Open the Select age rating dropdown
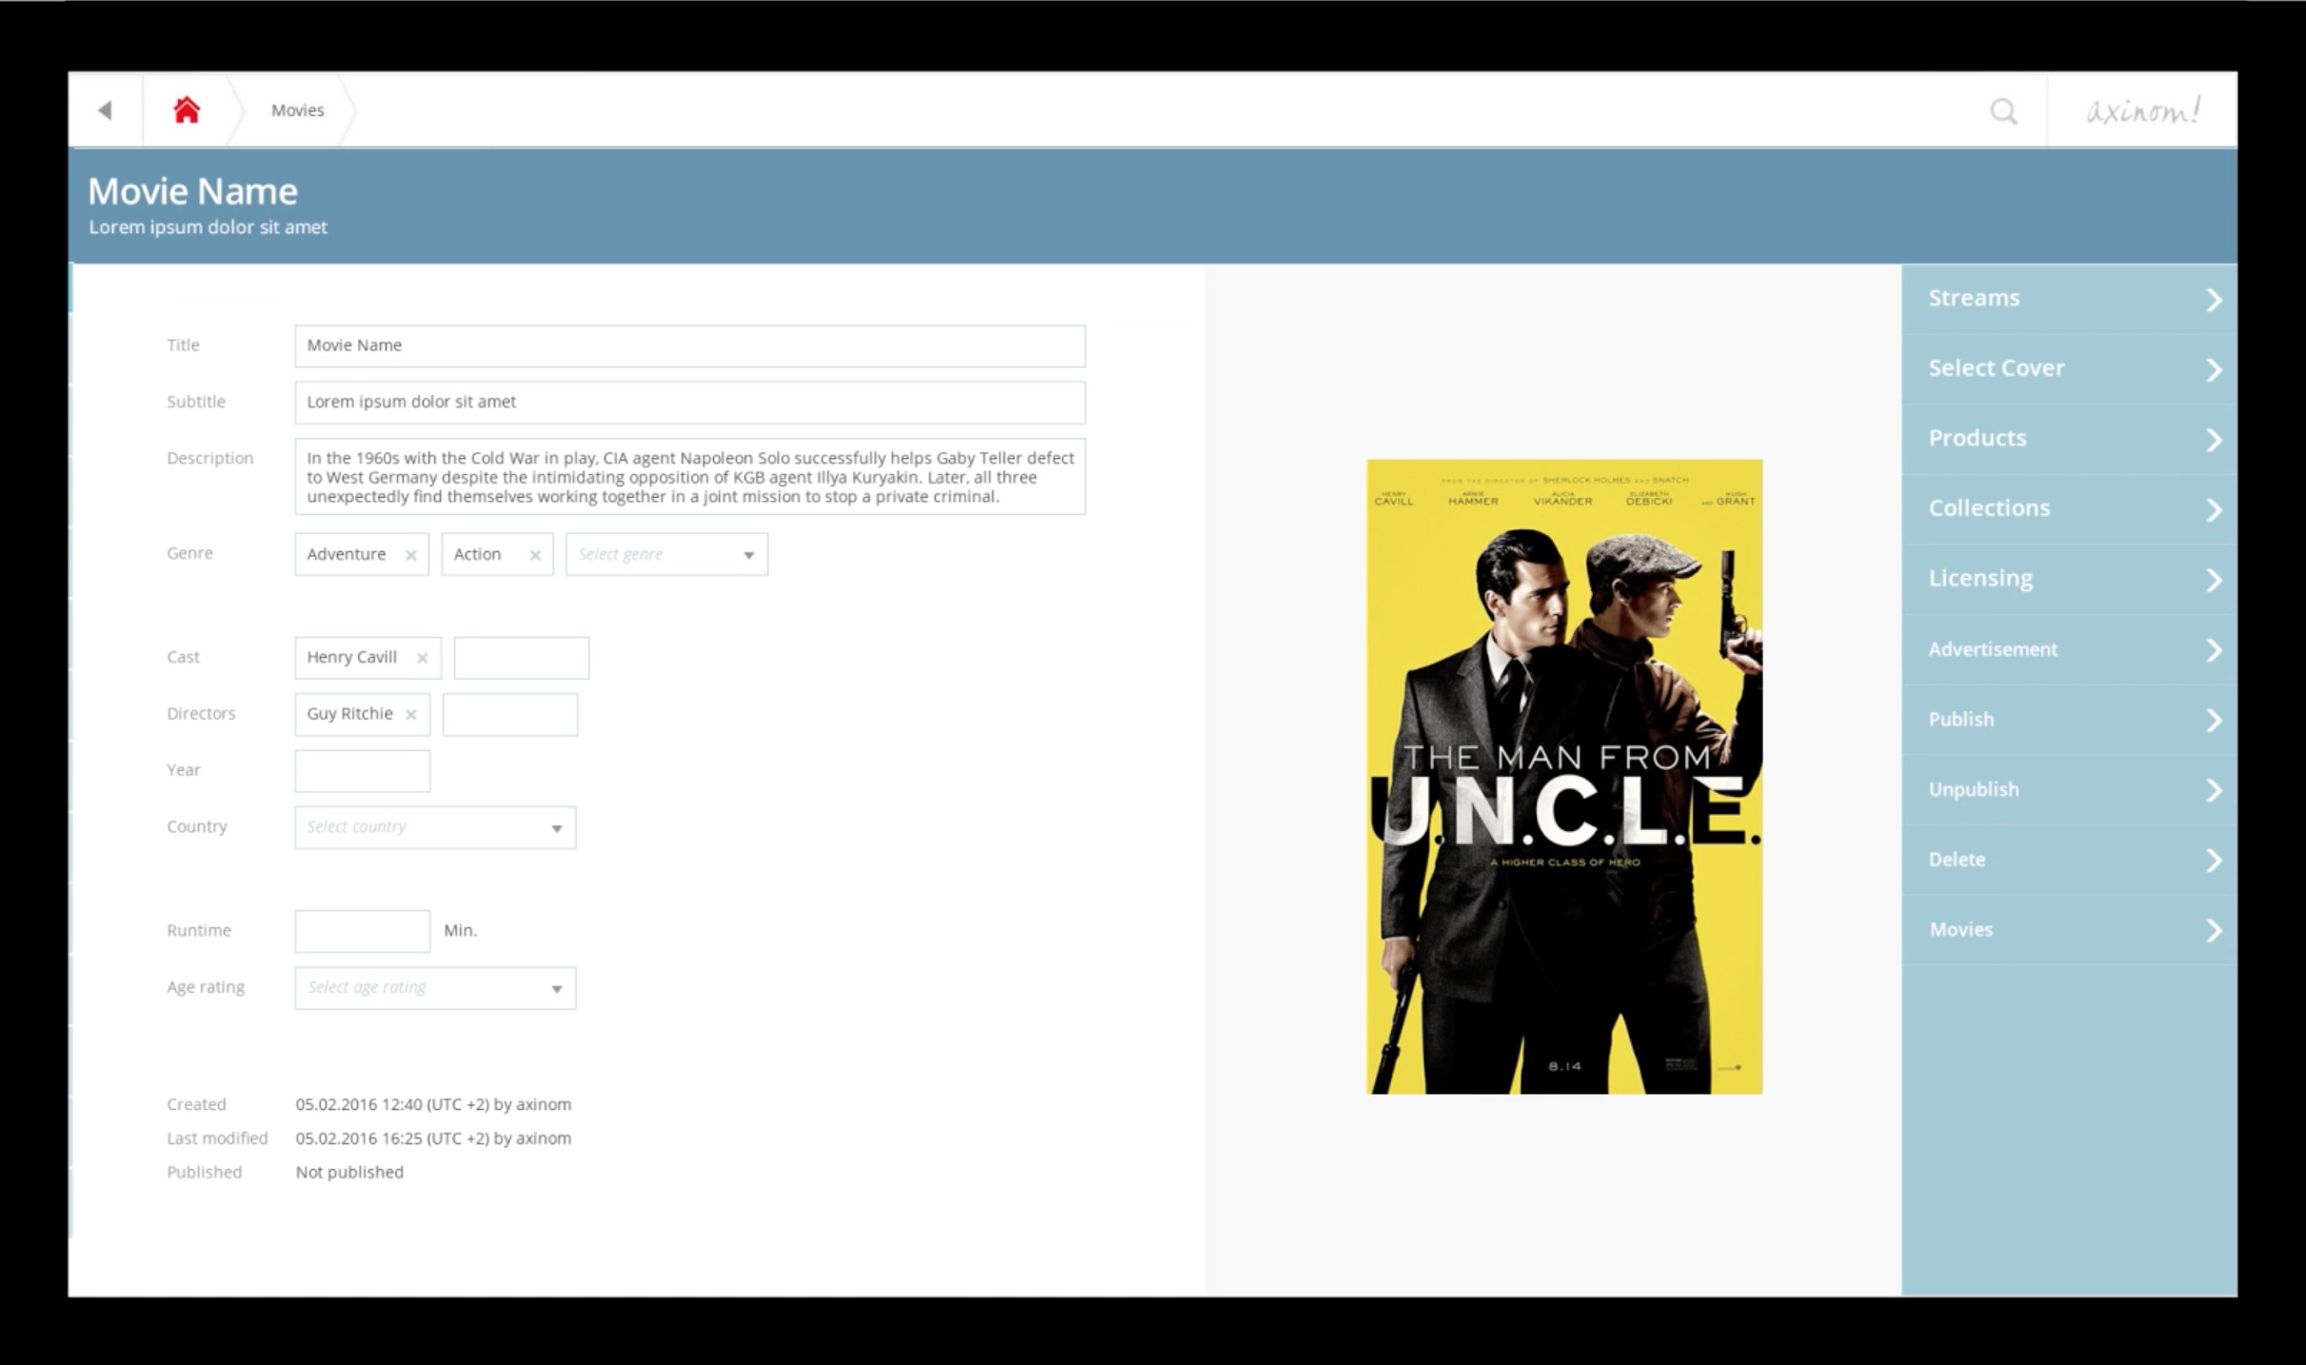 point(435,988)
